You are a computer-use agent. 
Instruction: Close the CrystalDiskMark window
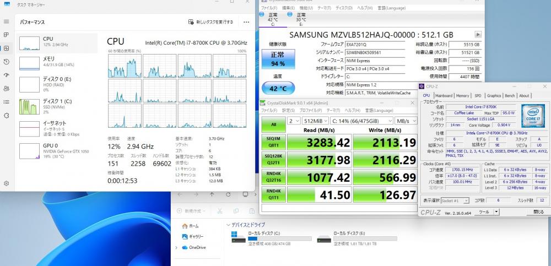tap(412, 103)
